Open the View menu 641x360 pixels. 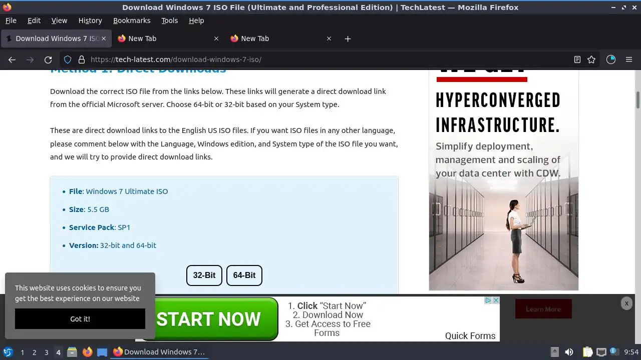(x=59, y=20)
